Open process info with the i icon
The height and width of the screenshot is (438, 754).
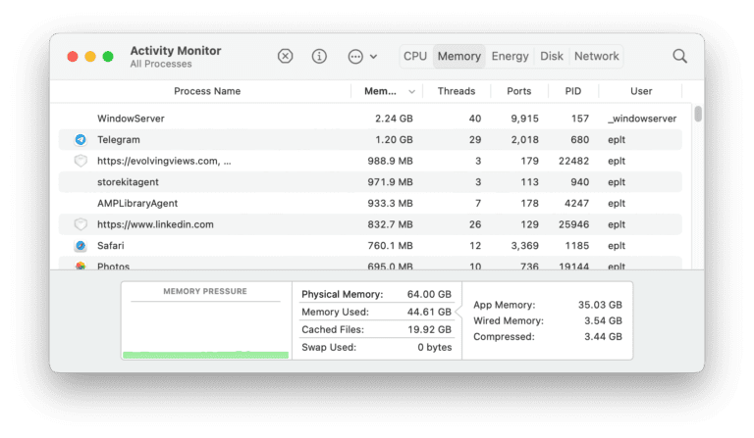(319, 56)
